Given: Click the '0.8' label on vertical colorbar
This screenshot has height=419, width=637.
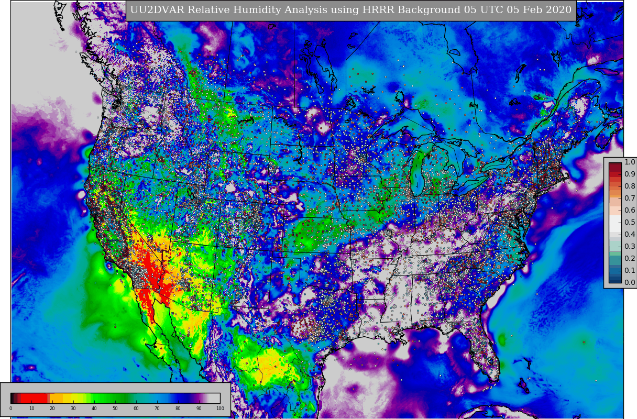Looking at the screenshot, I should point(630,186).
